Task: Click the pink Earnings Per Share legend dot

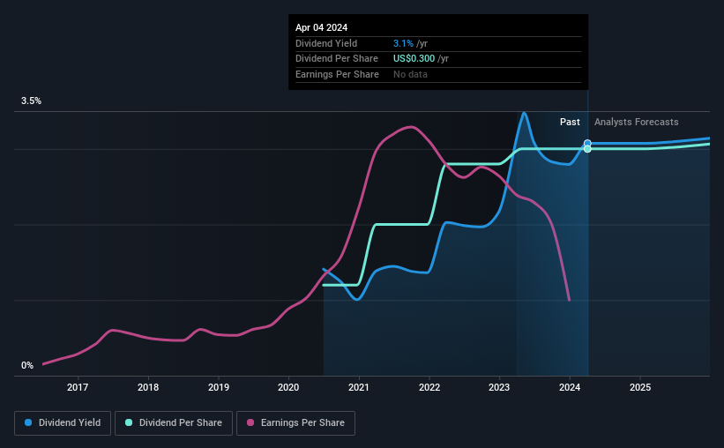Action: click(250, 422)
